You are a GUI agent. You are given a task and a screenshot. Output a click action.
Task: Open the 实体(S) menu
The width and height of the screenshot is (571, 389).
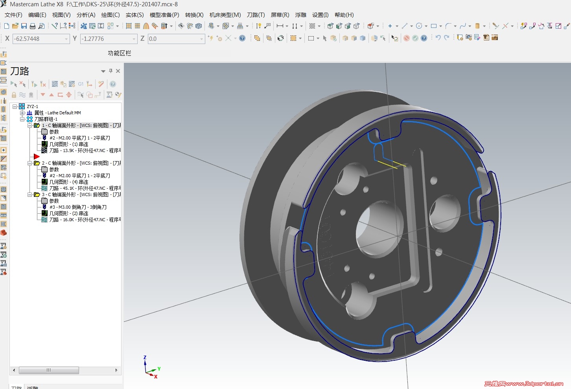click(x=135, y=15)
